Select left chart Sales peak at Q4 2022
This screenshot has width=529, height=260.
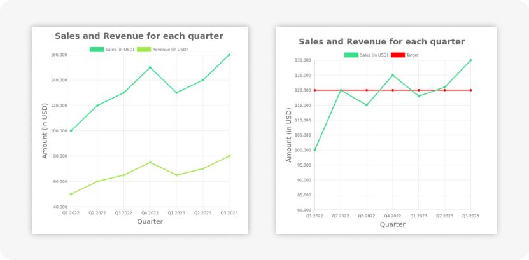tap(150, 67)
